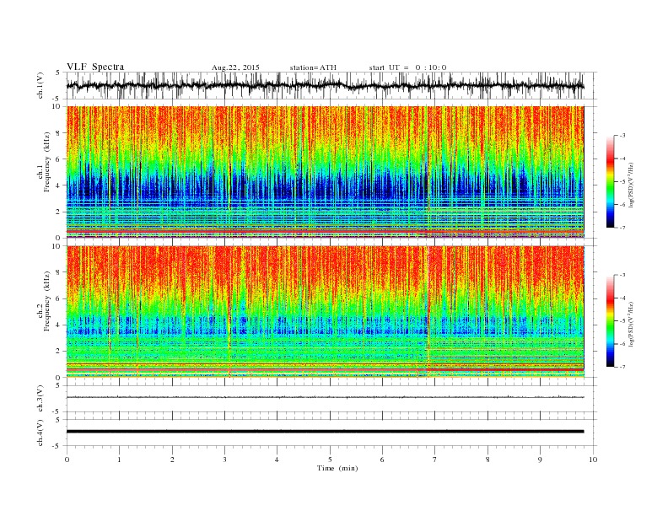Viewport: 668px width, 516px height.
Task: Click the ch.2 spectrogram panel
Action: tap(325, 312)
